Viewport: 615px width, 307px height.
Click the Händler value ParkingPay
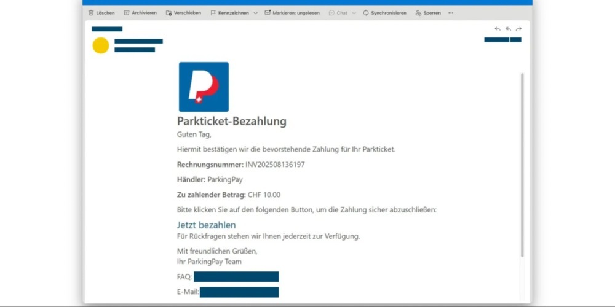(x=225, y=180)
